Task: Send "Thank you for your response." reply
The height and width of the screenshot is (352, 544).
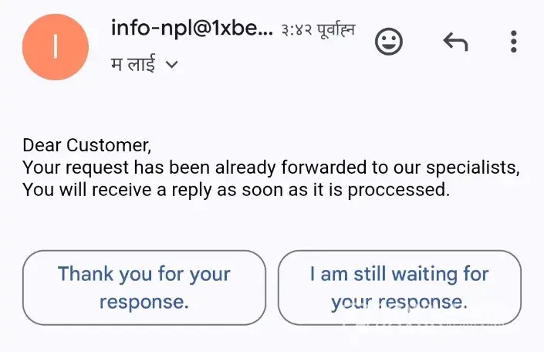Action: click(144, 287)
